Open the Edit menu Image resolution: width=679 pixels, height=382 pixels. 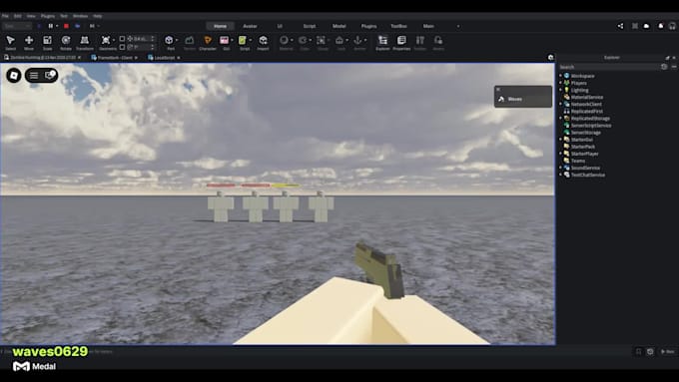point(17,16)
